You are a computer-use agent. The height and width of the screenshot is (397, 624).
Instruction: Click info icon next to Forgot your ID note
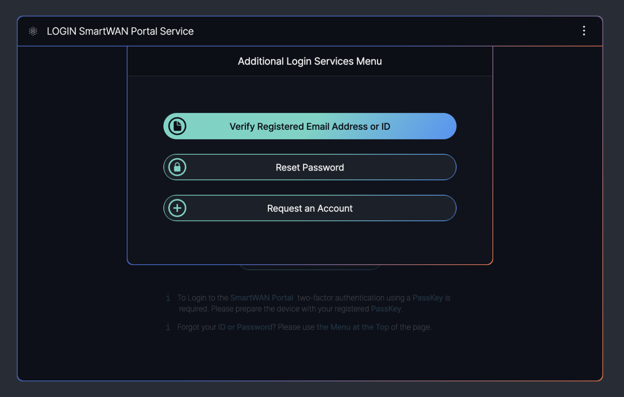[168, 327]
